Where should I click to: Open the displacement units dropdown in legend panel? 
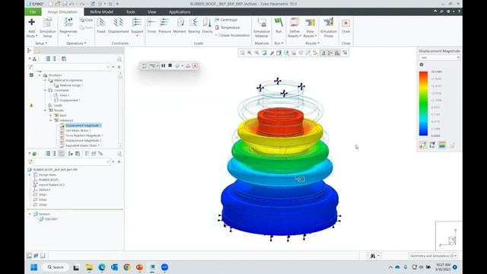pyautogui.click(x=439, y=58)
